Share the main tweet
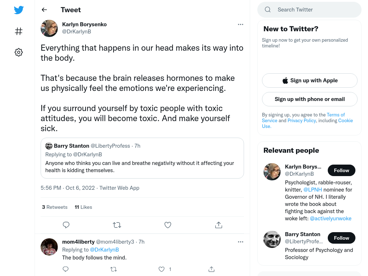The width and height of the screenshot is (368, 276). pyautogui.click(x=218, y=225)
